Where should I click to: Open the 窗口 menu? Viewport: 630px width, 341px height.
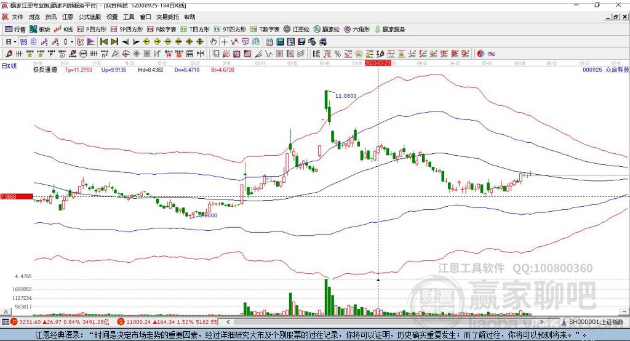pos(145,17)
